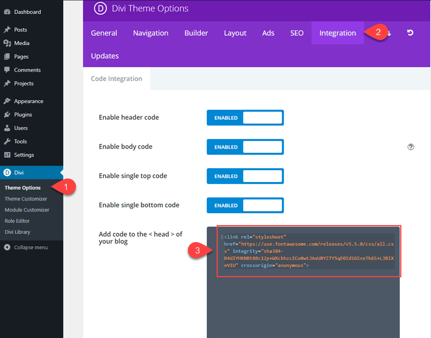Screen dimensions: 431x338
Task: Click the Pages document icon
Action: pyautogui.click(x=7, y=57)
